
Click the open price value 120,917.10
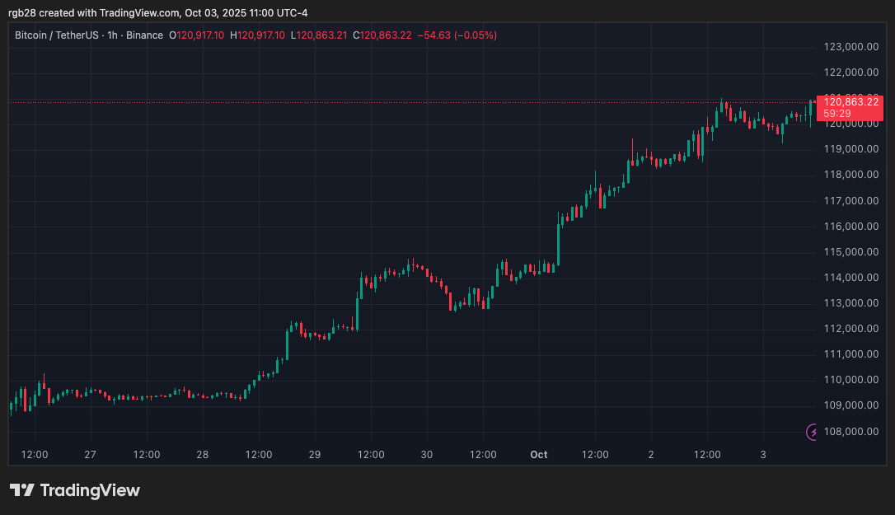(200, 35)
